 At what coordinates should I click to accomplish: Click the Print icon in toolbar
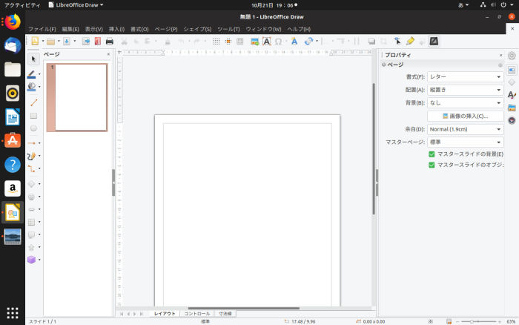point(110,42)
